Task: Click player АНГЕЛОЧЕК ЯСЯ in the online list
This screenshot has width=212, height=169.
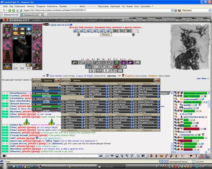Action: [193, 117]
